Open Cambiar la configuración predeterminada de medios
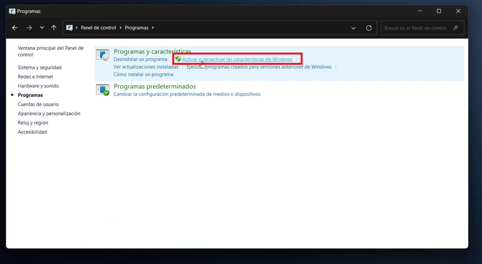Viewport: 482px width, 264px height. point(187,94)
